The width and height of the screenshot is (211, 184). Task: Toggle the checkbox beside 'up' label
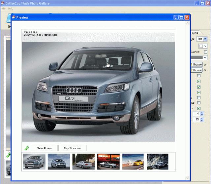pyautogui.click(x=199, y=103)
